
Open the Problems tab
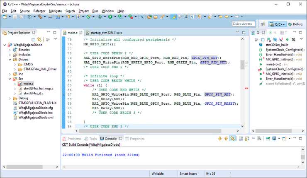pos(74,139)
